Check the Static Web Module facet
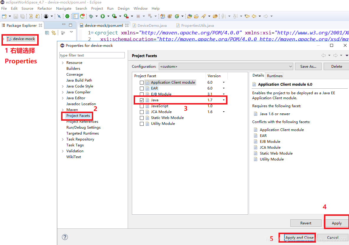 [x=142, y=118]
